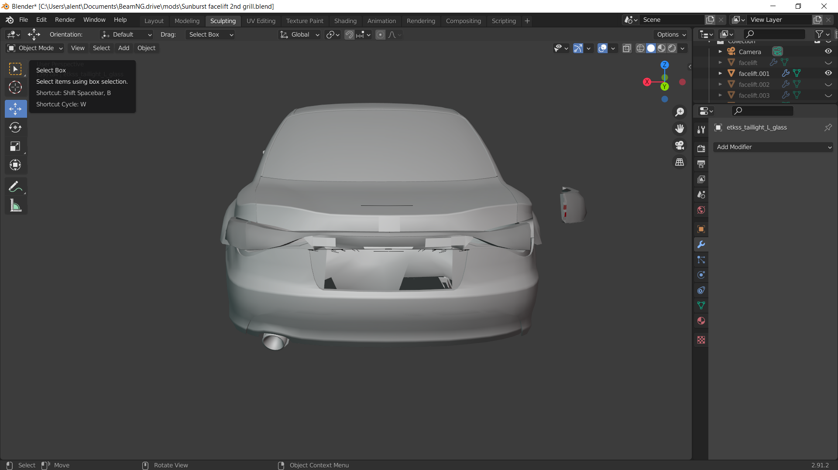The height and width of the screenshot is (470, 838).
Task: Toggle viewport gizmos display
Action: (x=578, y=48)
